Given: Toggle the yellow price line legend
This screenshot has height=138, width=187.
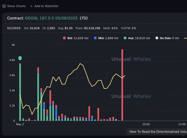Looking at the screenshot, I should 186,38.
